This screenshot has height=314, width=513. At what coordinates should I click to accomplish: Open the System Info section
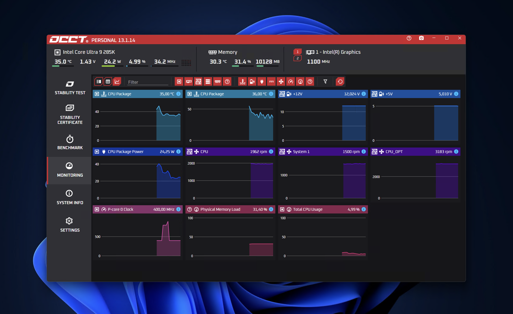click(x=70, y=198)
